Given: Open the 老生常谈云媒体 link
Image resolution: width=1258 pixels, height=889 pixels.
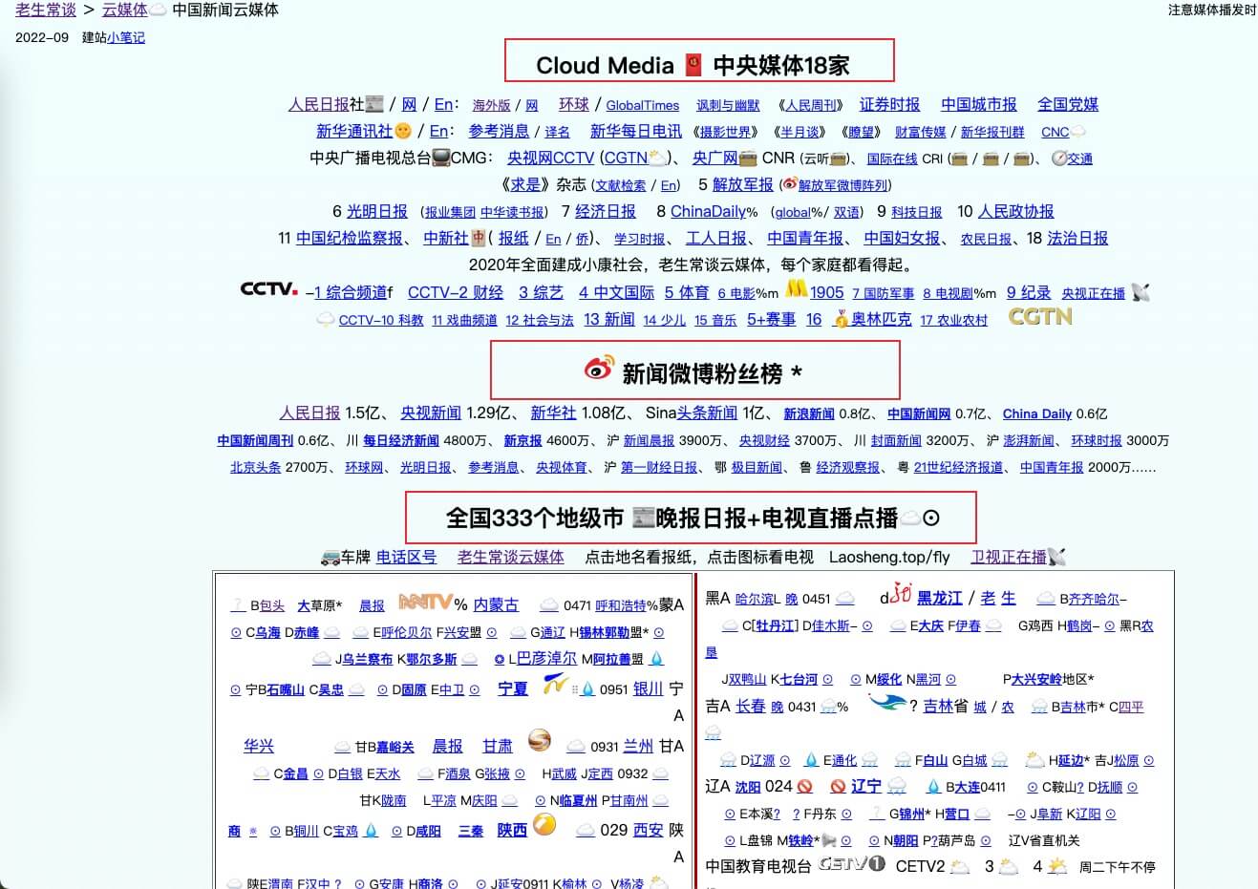Looking at the screenshot, I should tap(511, 557).
